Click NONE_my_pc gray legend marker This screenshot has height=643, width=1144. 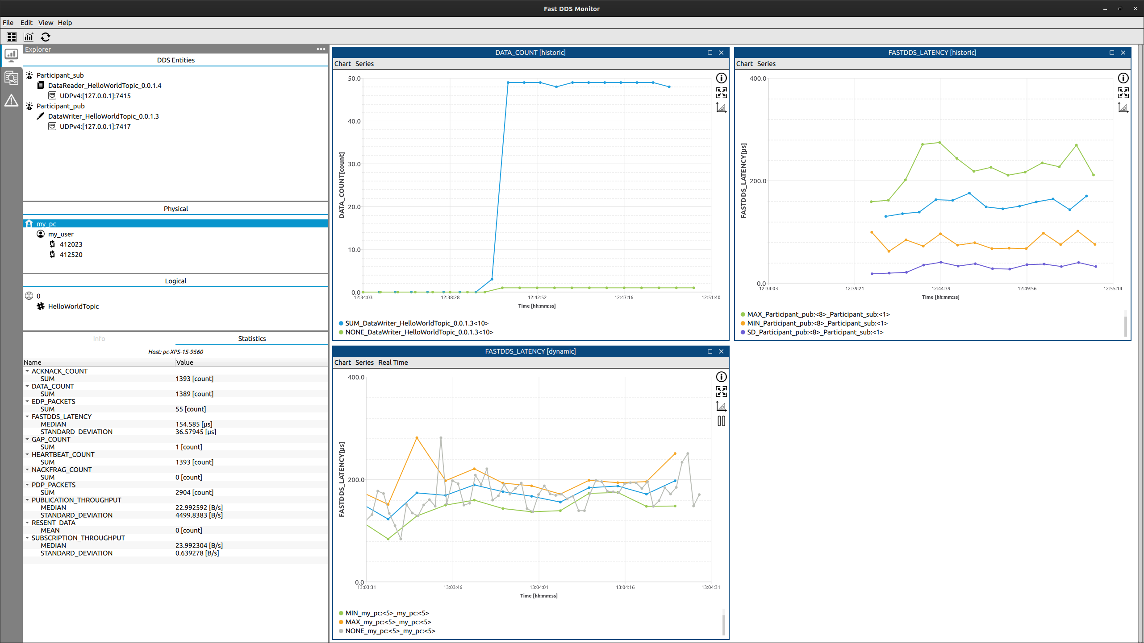coord(341,631)
